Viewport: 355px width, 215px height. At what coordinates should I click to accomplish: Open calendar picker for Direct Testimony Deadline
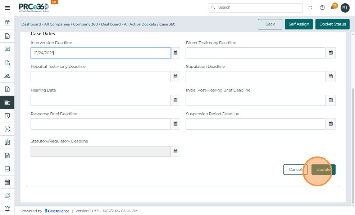[x=331, y=53]
